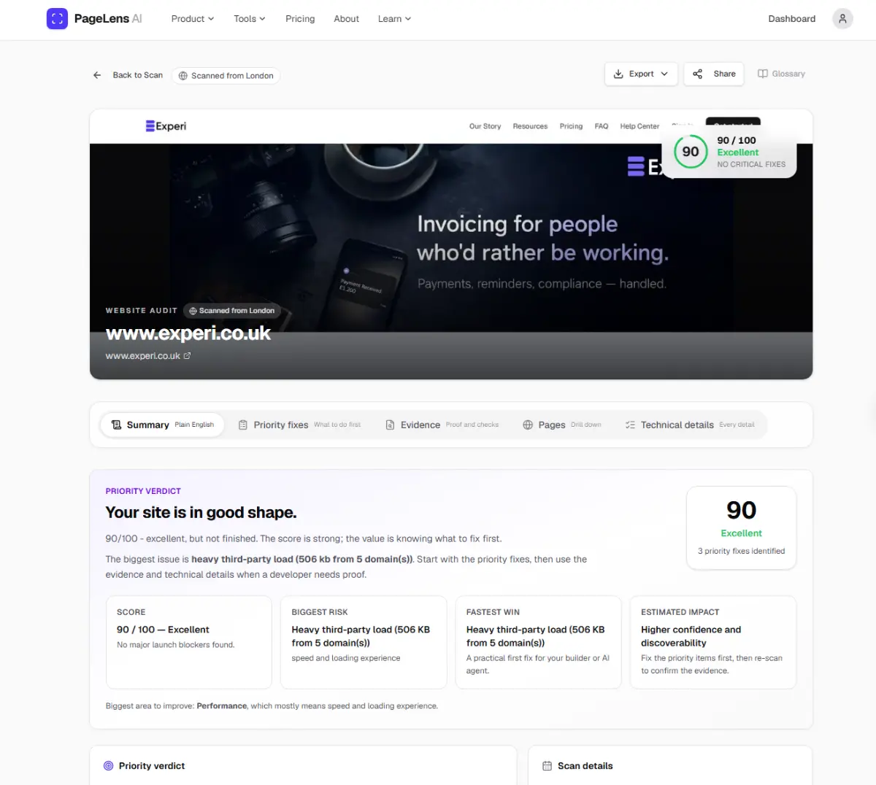The width and height of the screenshot is (876, 785).
Task: Click the website preview screenshot thumbnail
Action: point(451,244)
